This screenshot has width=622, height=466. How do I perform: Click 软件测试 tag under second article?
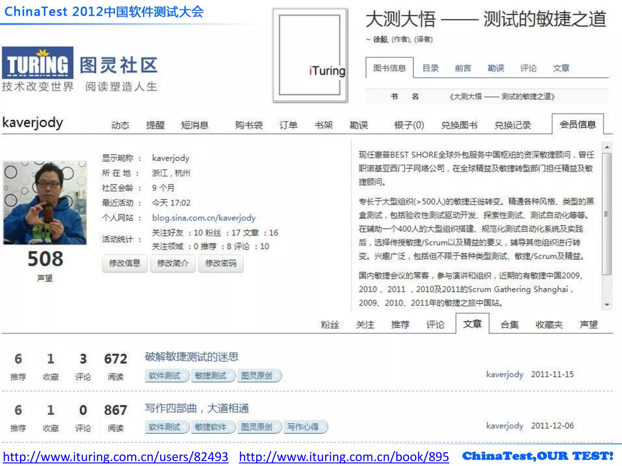click(166, 427)
